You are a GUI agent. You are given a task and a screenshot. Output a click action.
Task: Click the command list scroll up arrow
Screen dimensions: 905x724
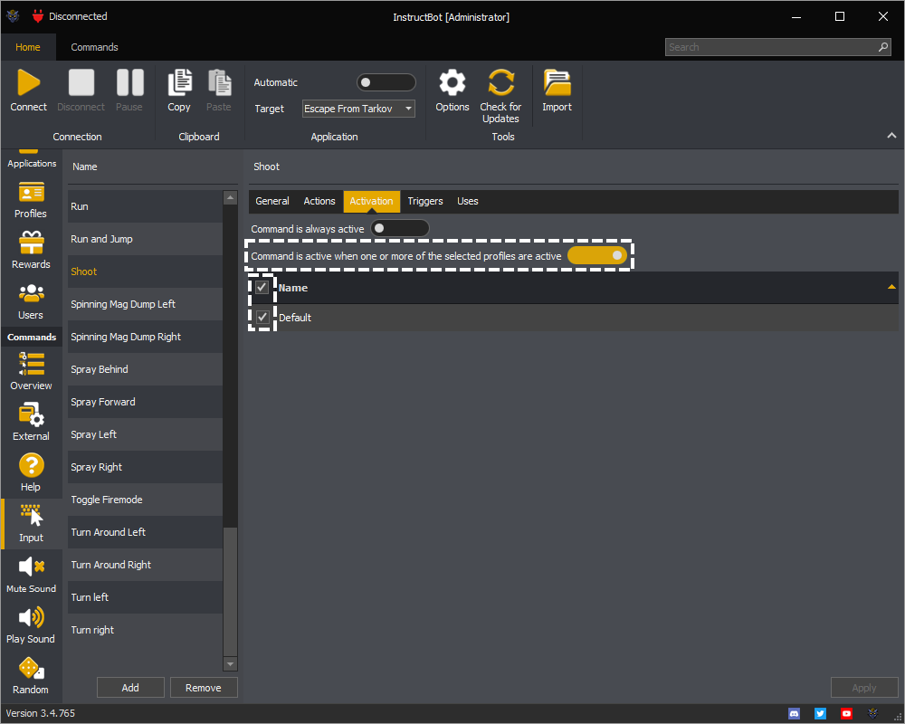tap(230, 197)
